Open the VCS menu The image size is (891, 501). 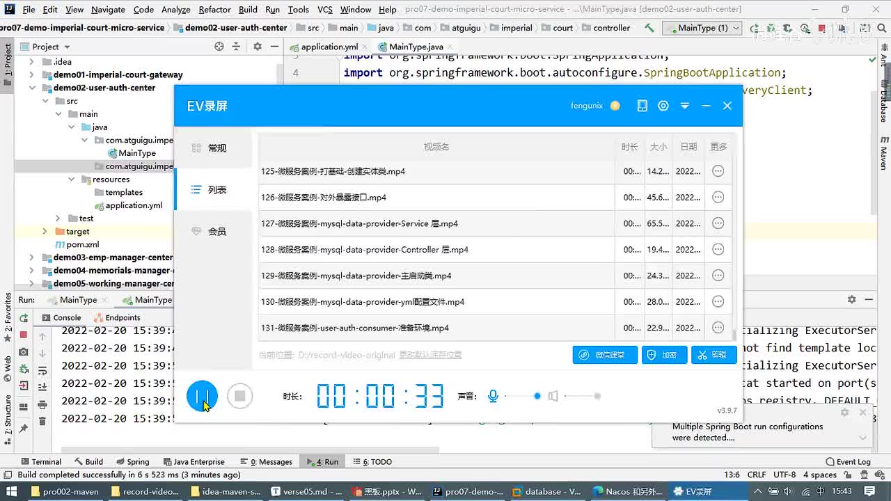click(324, 9)
